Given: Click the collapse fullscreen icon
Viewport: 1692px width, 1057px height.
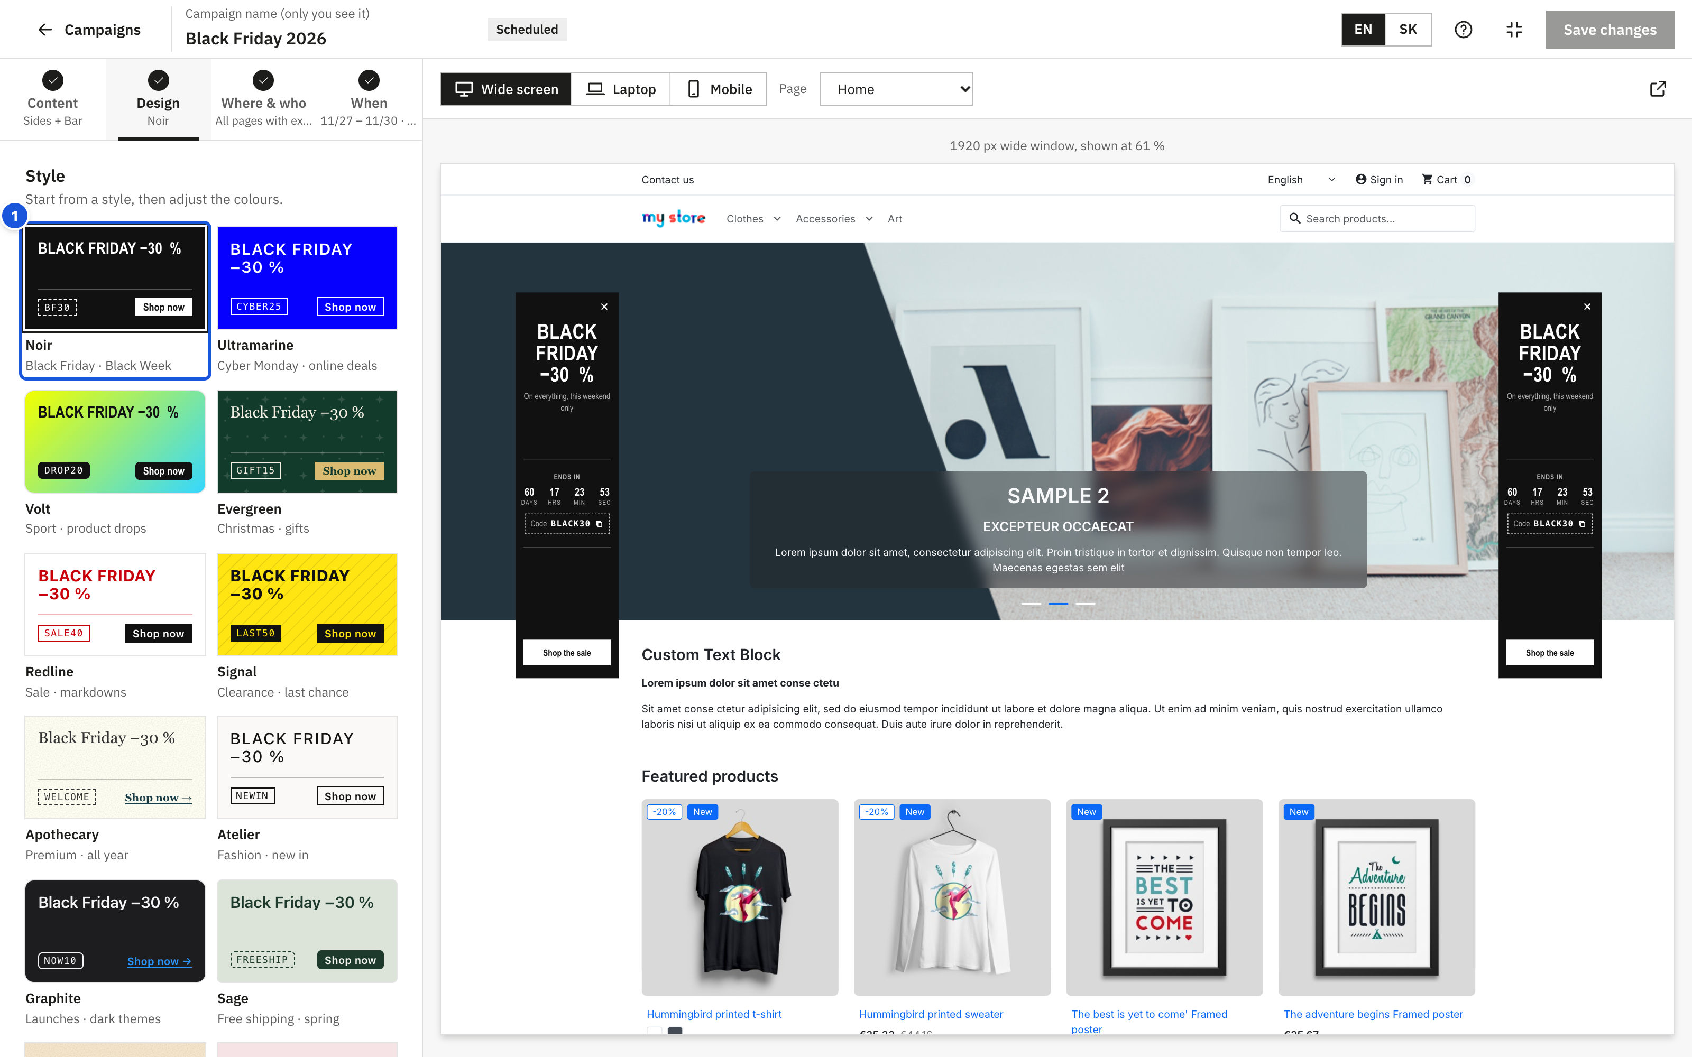Looking at the screenshot, I should point(1514,30).
